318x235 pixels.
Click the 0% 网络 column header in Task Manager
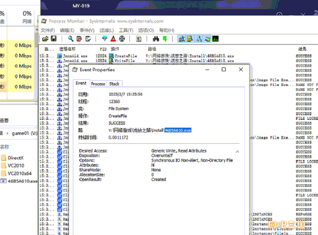coord(27,17)
